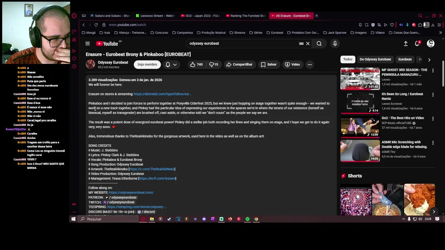Viewport: 445px width, 250px height.
Task: Click the Seja membro button
Action: 147,65
